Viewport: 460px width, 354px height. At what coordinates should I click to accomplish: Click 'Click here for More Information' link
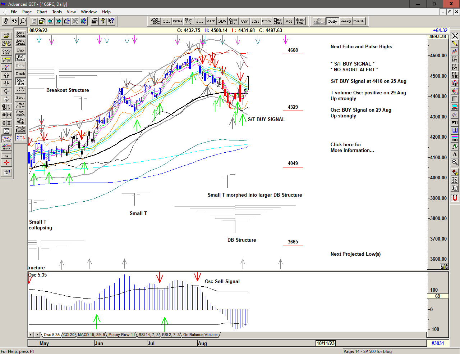coord(352,147)
